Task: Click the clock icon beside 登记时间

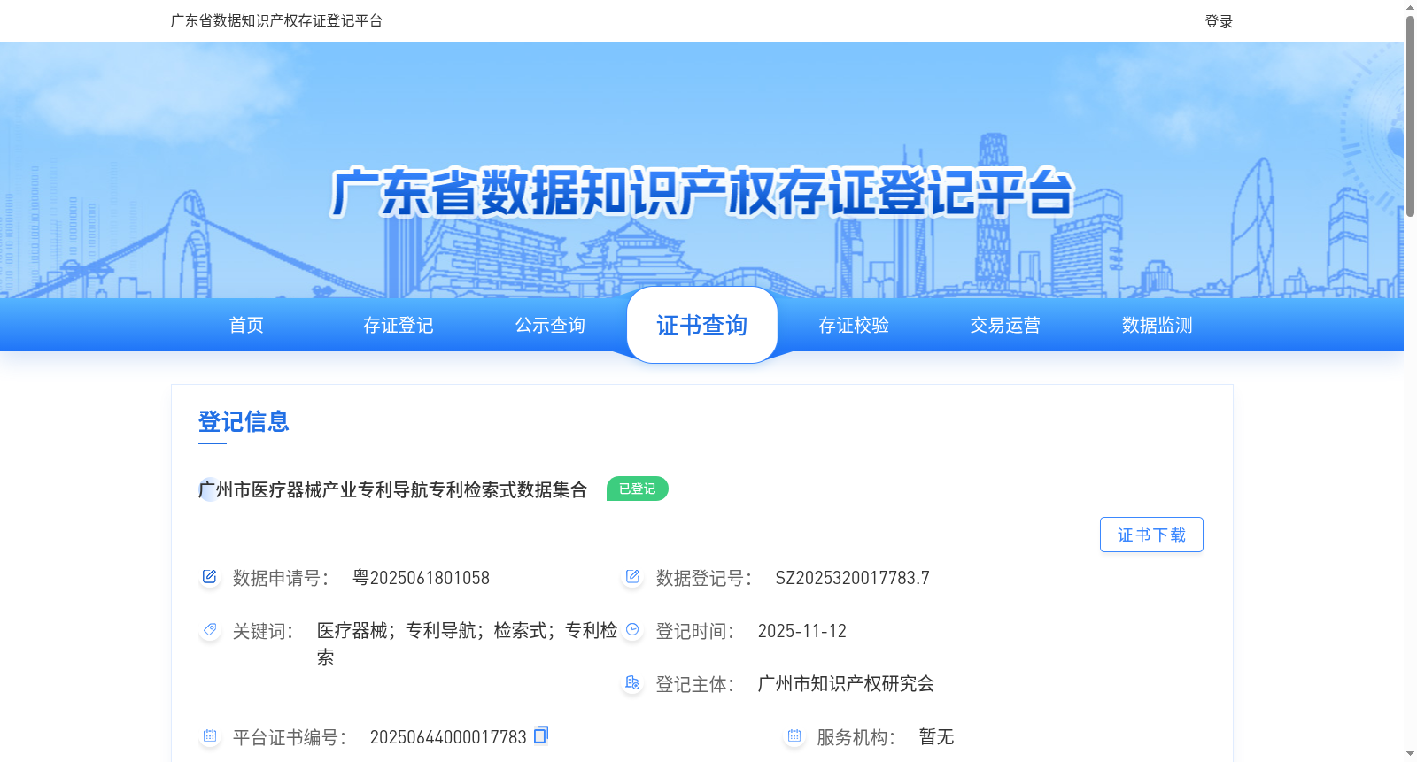Action: (x=632, y=630)
